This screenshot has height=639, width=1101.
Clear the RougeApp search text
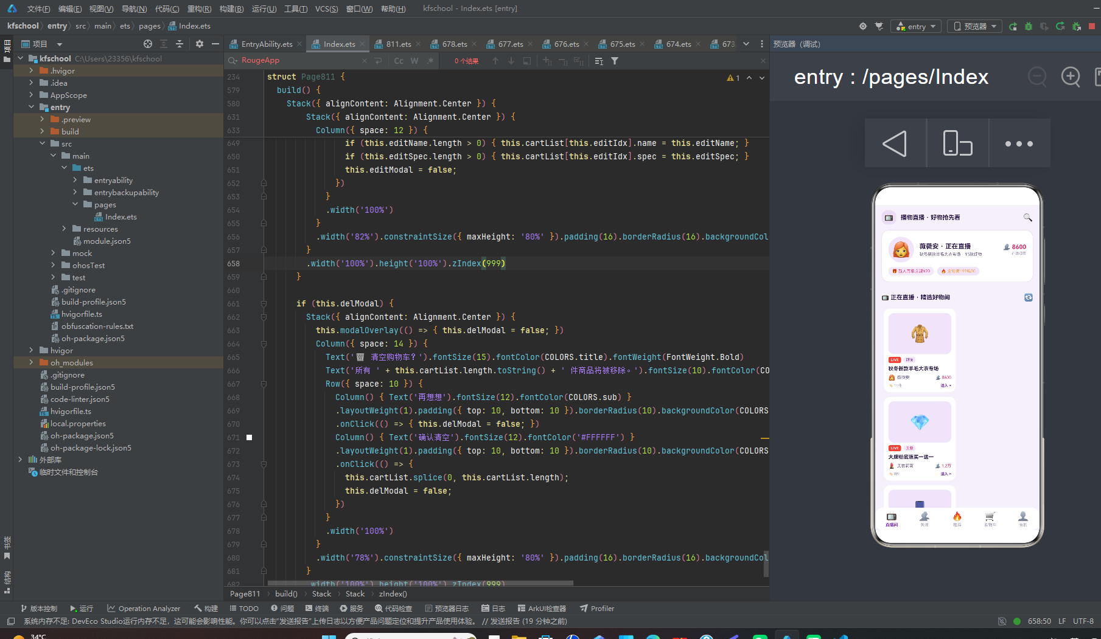click(365, 61)
